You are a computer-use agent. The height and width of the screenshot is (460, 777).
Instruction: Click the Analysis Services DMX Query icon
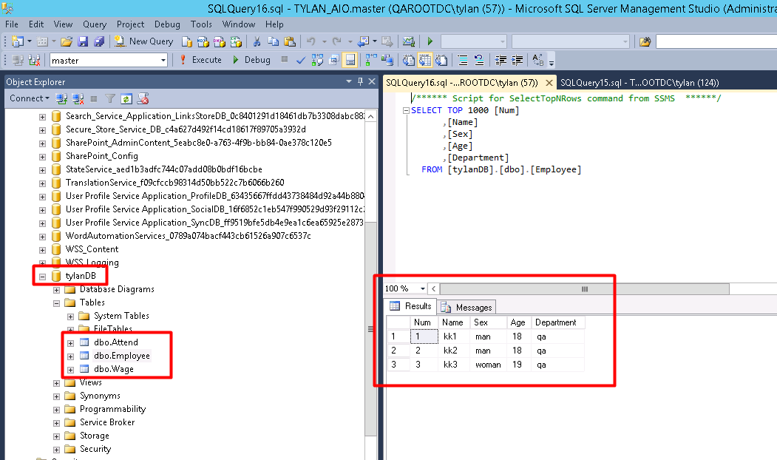tap(220, 41)
